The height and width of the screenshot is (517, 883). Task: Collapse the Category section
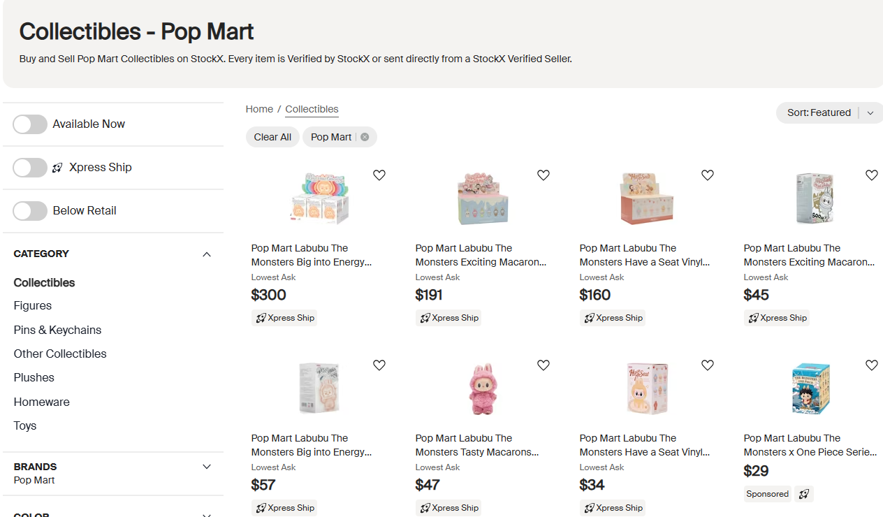(x=207, y=254)
